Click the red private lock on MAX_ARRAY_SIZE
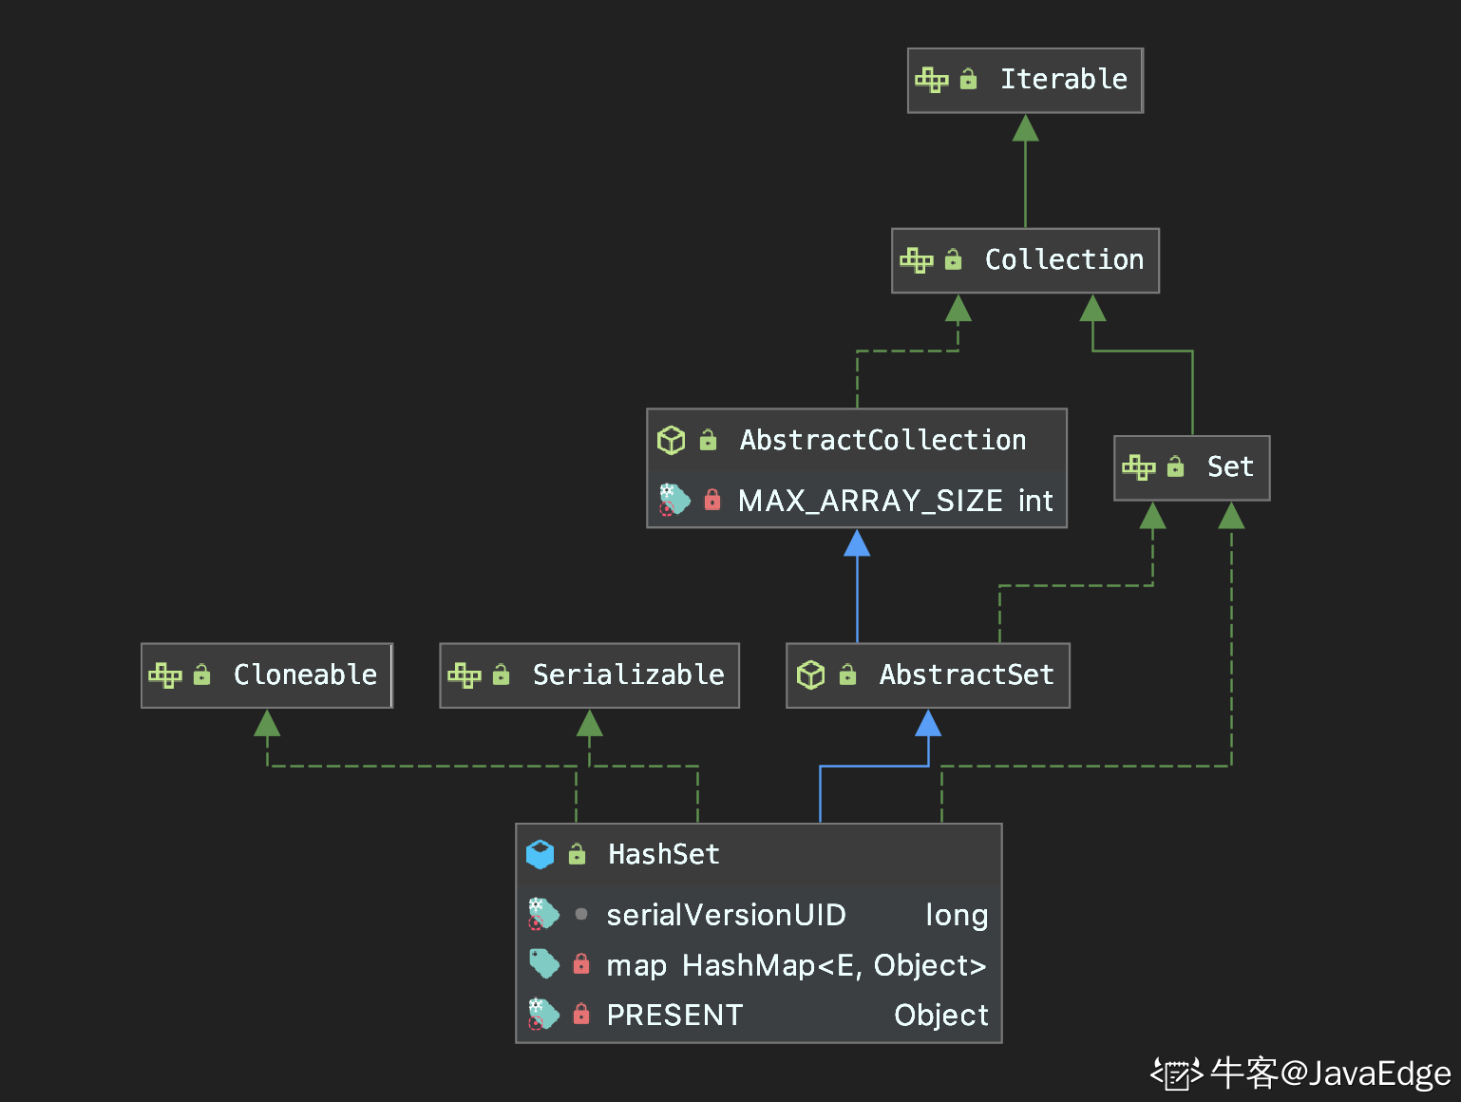1461x1102 pixels. pos(712,500)
